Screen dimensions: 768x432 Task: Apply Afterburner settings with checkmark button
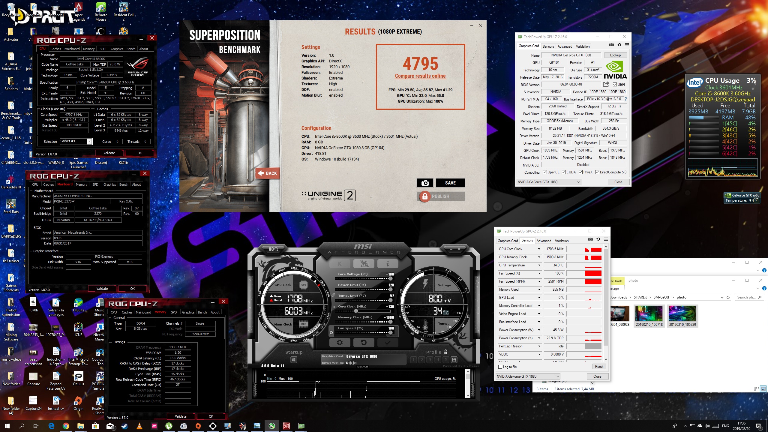tap(388, 342)
